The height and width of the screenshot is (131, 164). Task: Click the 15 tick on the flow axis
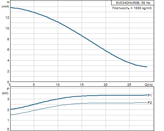click(x=82, y=85)
